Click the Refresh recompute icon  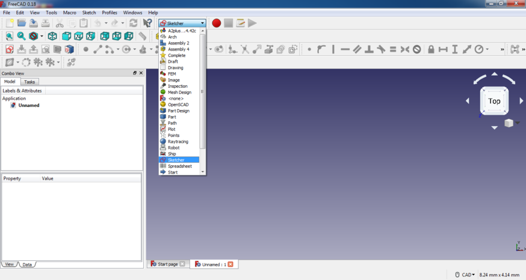click(134, 23)
